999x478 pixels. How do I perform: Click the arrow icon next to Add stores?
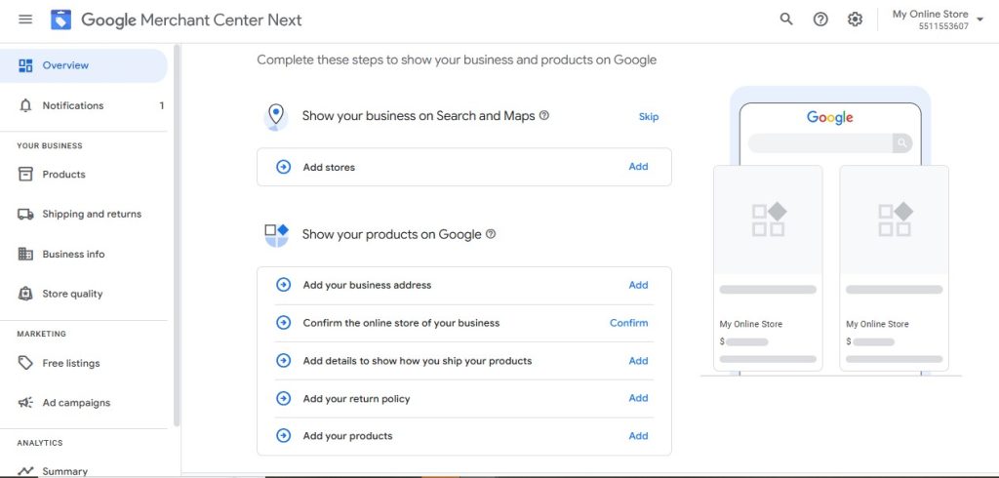284,167
